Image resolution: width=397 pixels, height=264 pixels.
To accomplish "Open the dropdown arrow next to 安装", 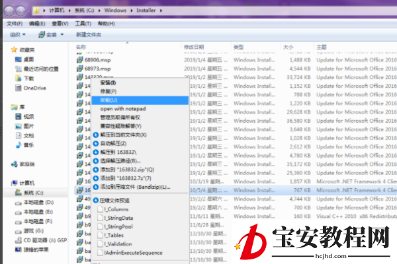I will coord(62,34).
